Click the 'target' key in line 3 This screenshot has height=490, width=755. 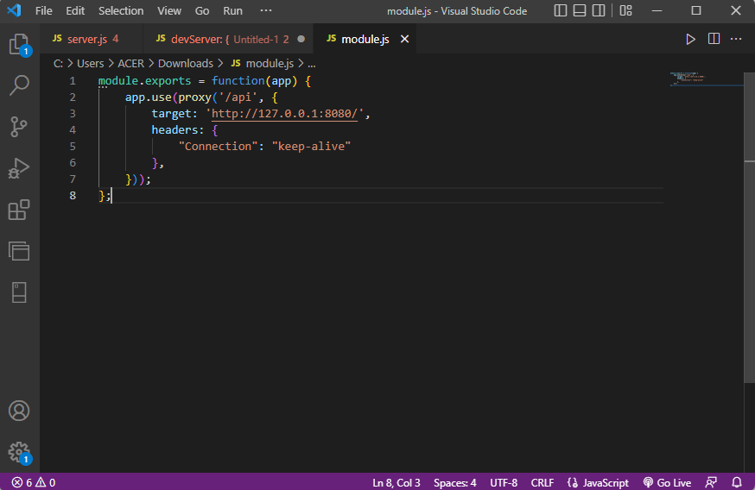click(x=171, y=114)
